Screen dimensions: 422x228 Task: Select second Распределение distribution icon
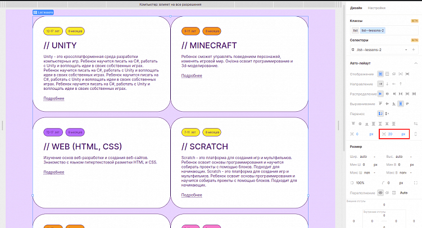pos(387,94)
